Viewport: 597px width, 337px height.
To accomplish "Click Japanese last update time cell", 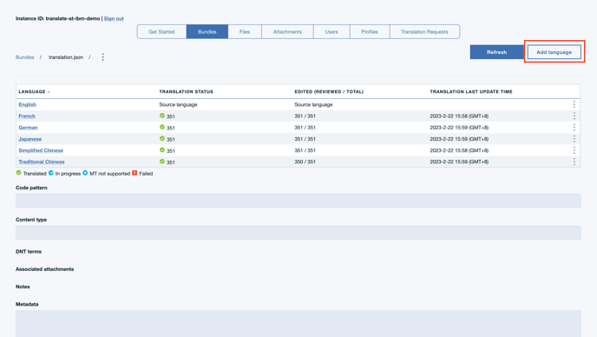I will pos(459,139).
